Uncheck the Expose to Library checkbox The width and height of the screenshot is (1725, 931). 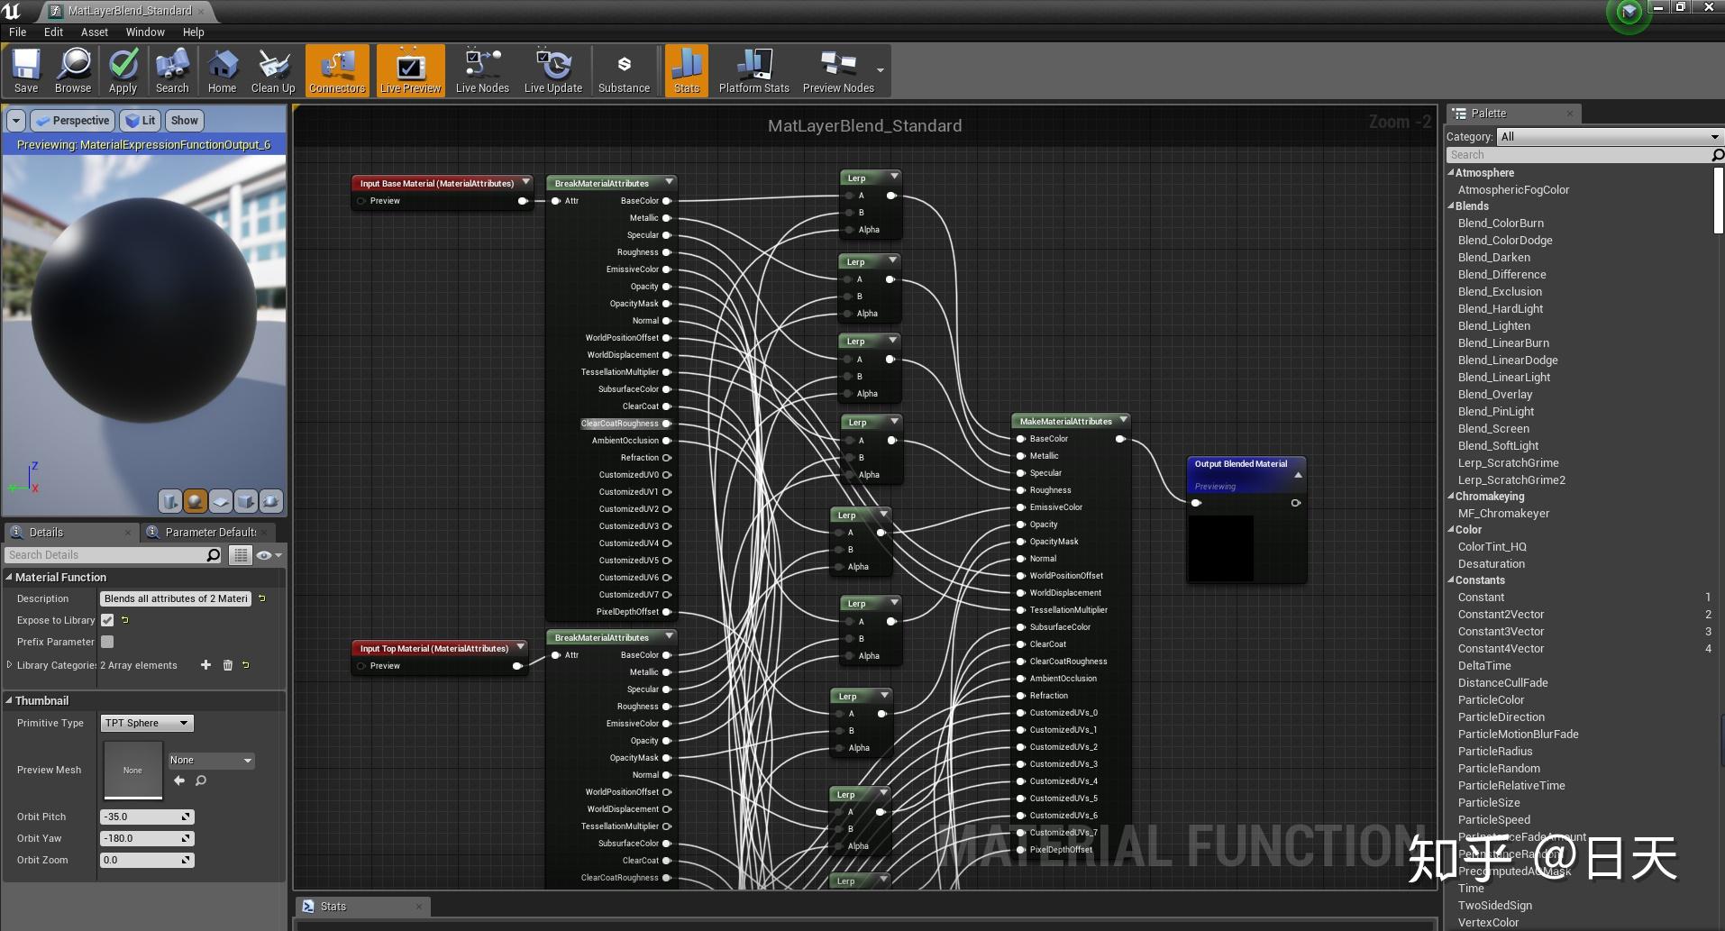[108, 620]
